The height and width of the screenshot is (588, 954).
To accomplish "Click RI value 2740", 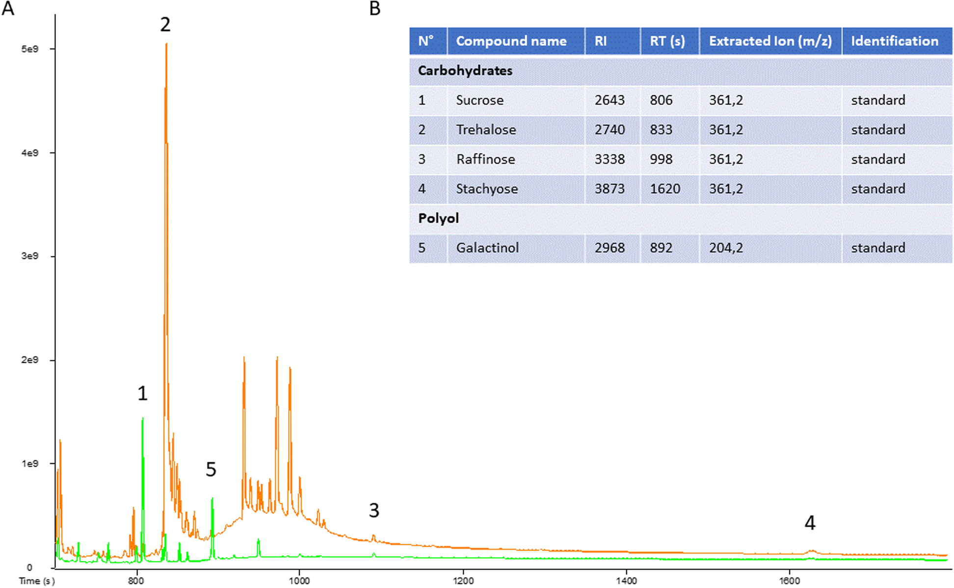I will coord(609,130).
